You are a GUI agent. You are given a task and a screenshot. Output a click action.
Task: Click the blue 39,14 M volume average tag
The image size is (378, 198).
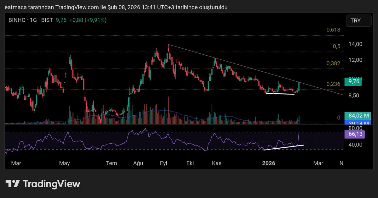click(358, 123)
